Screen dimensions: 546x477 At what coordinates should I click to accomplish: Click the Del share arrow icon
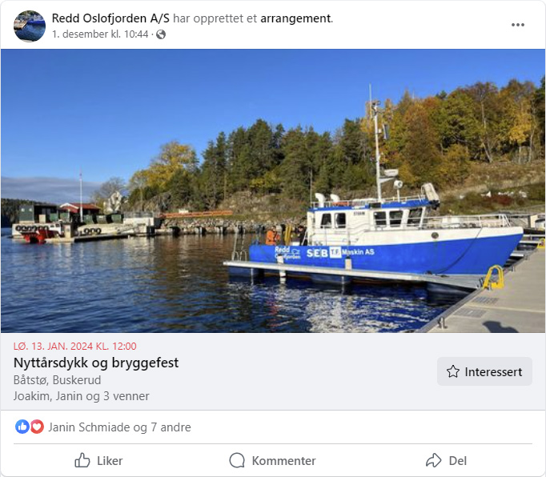tap(434, 460)
